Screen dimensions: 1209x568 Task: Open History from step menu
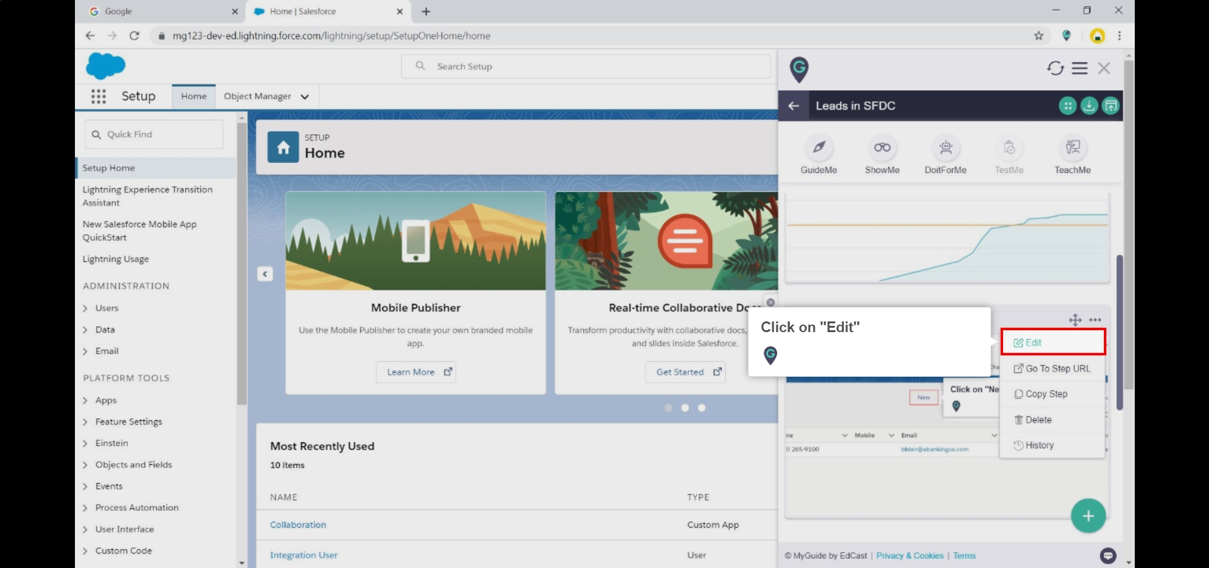point(1053,445)
